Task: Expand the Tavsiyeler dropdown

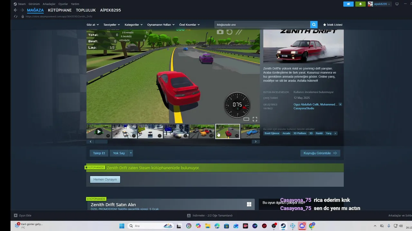Action: pos(112,25)
